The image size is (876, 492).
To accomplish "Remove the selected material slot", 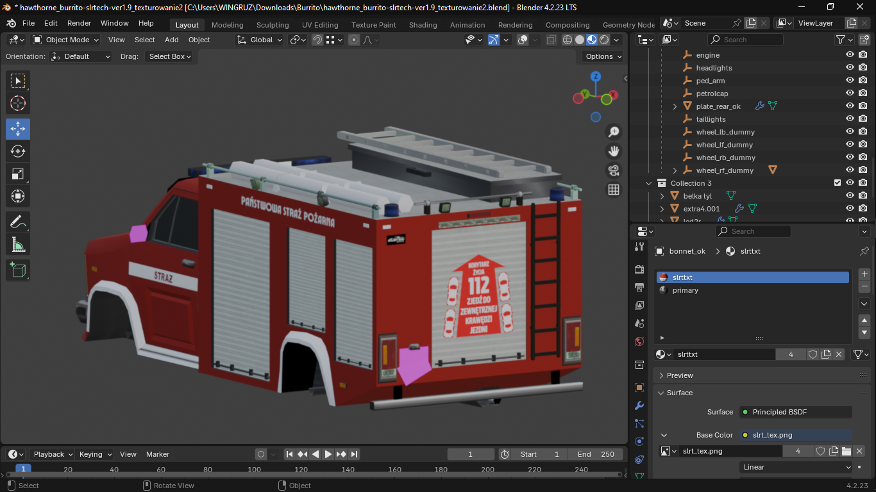I will pos(864,286).
